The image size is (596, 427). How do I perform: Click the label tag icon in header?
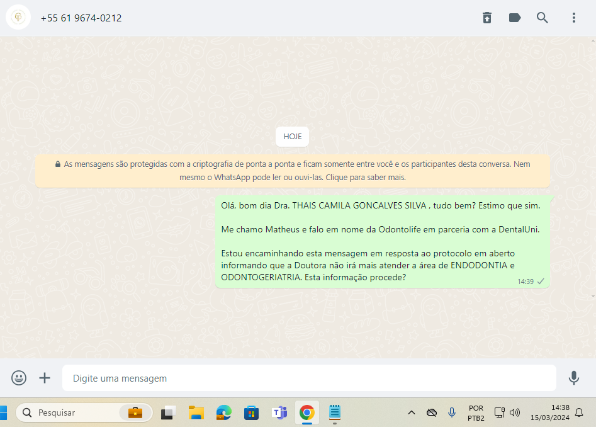point(515,18)
